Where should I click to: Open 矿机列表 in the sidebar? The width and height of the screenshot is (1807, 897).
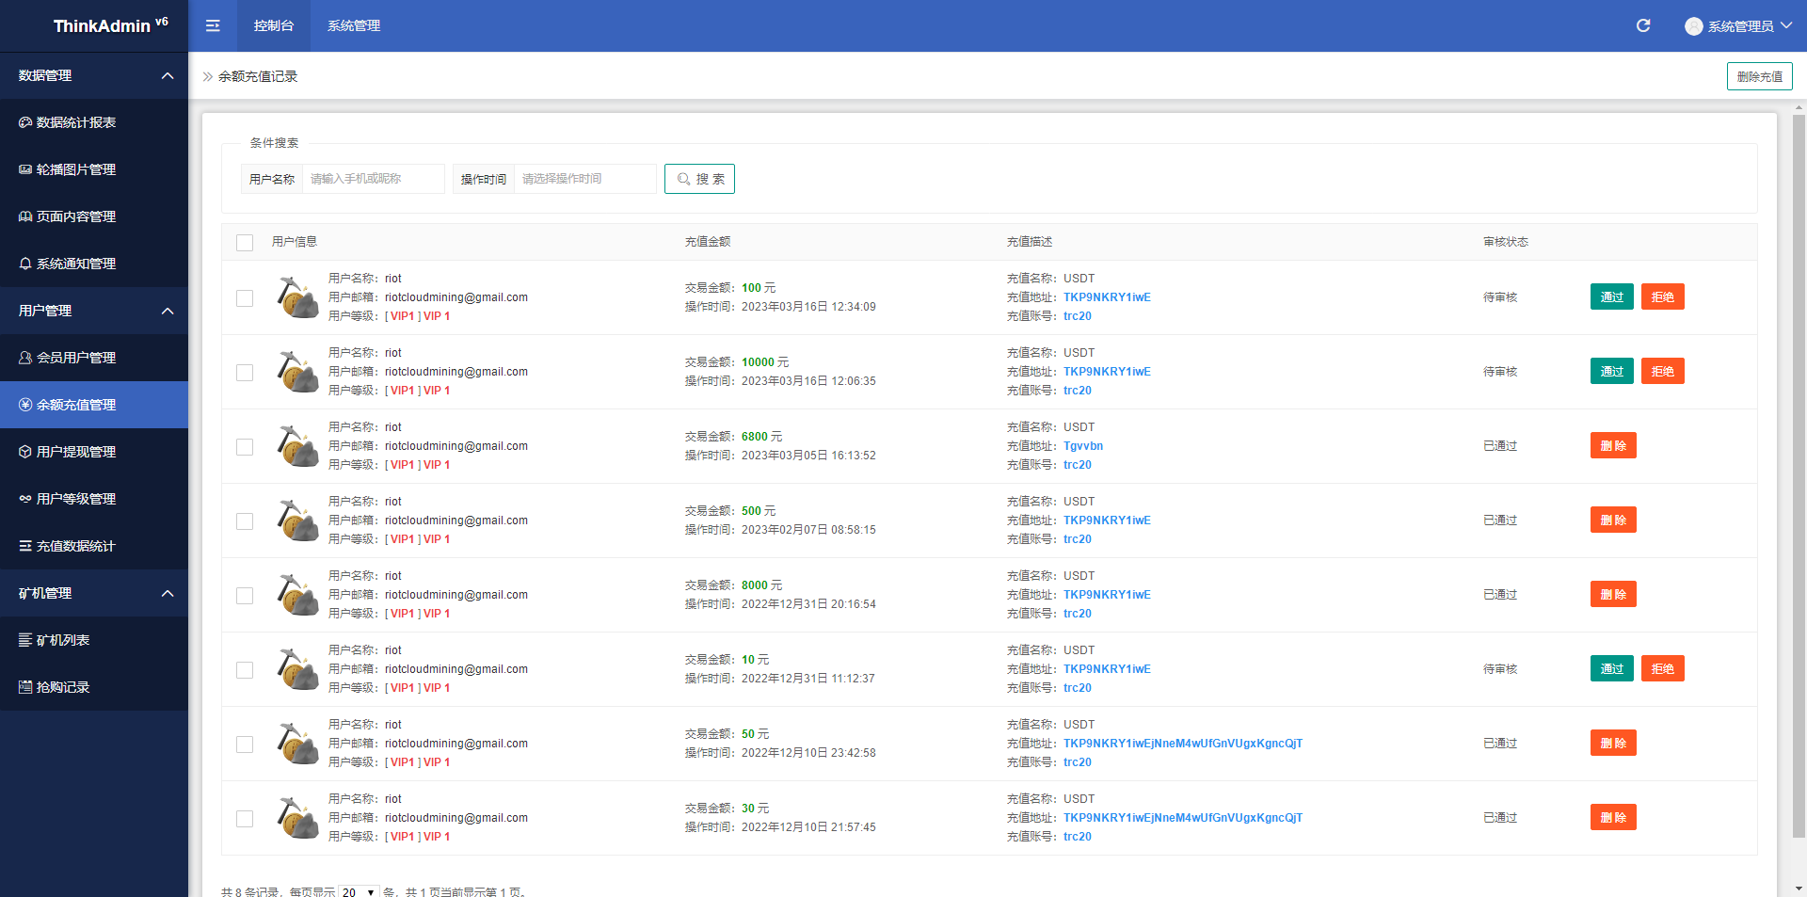62,640
